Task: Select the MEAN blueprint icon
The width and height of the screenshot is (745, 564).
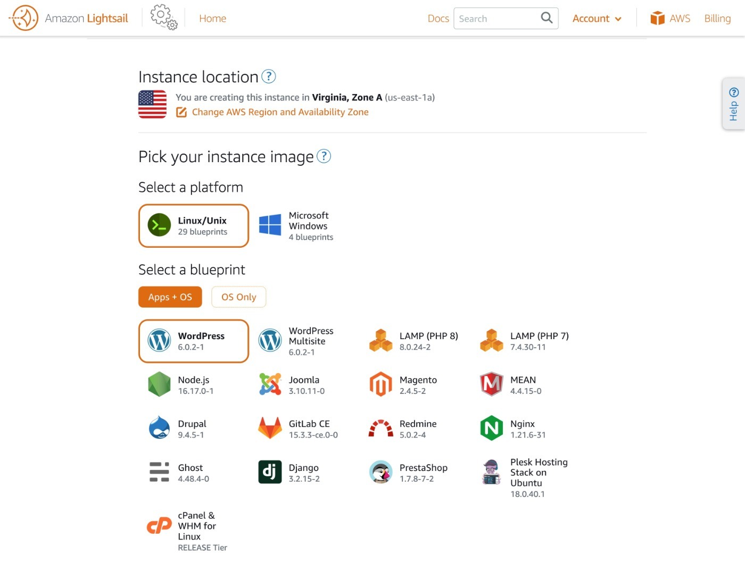Action: tap(492, 384)
